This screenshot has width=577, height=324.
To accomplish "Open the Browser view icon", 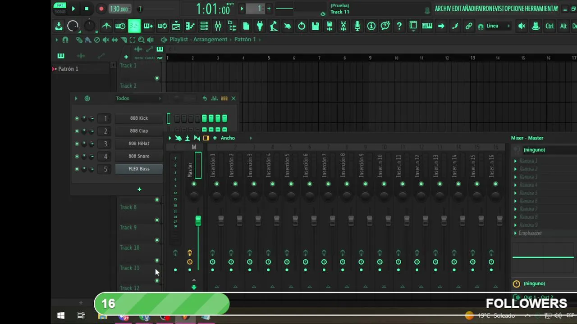I will 232,26.
